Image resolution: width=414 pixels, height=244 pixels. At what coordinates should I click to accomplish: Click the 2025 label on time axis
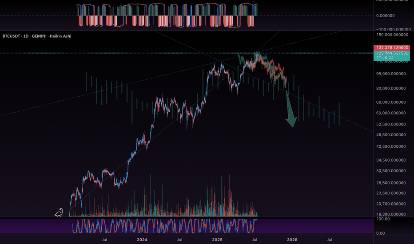pyautogui.click(x=217, y=240)
